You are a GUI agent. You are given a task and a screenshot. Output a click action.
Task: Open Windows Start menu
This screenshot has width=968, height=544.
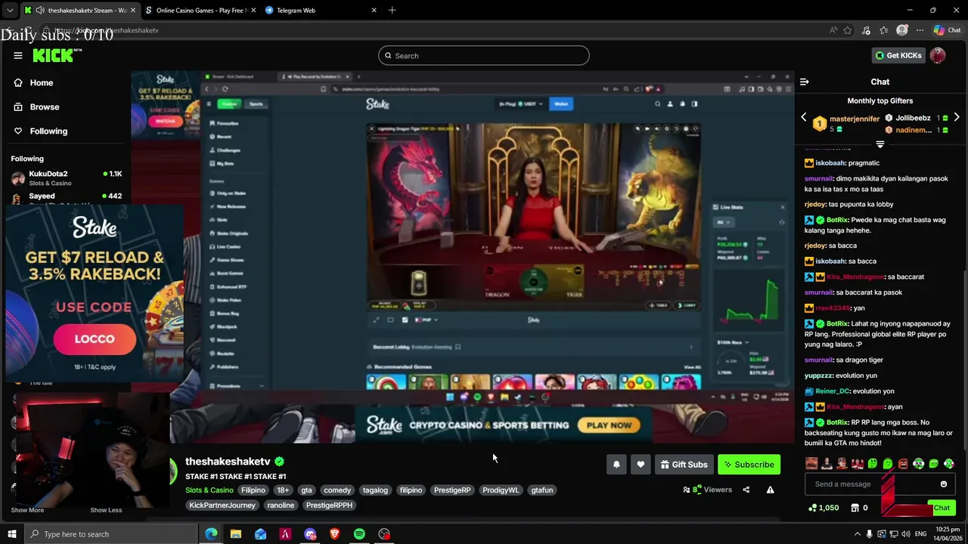[x=11, y=534]
